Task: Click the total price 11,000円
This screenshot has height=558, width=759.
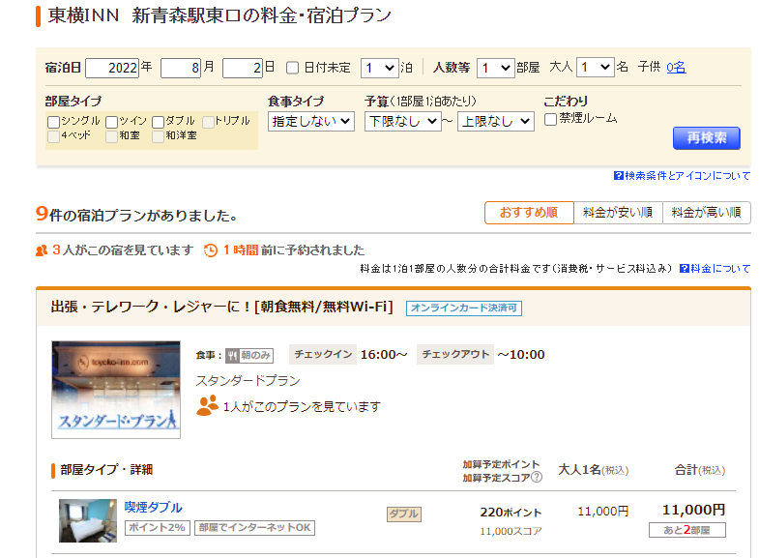Action: (693, 510)
